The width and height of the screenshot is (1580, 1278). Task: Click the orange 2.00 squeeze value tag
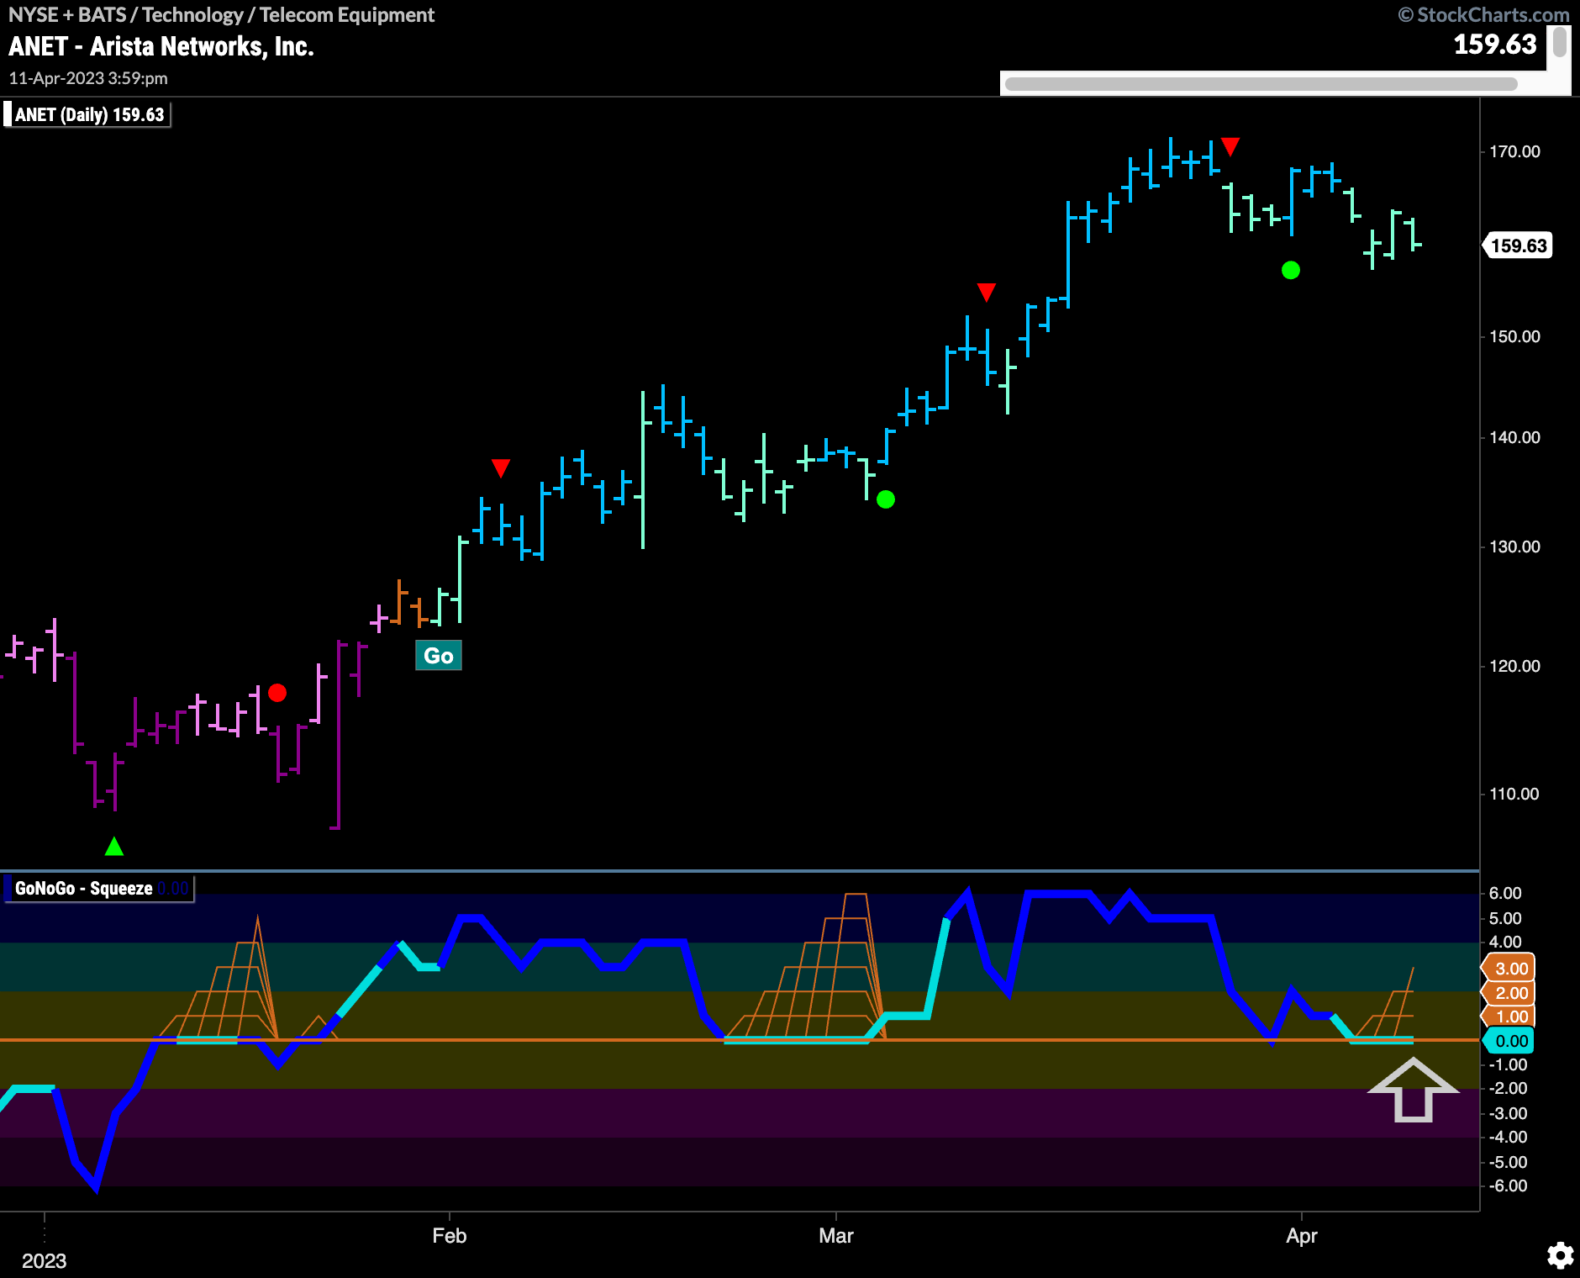click(1509, 993)
